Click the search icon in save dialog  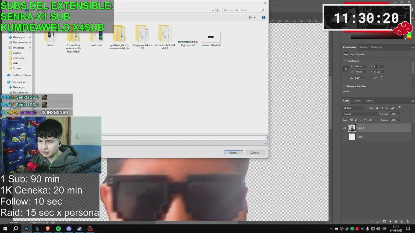coord(263,10)
